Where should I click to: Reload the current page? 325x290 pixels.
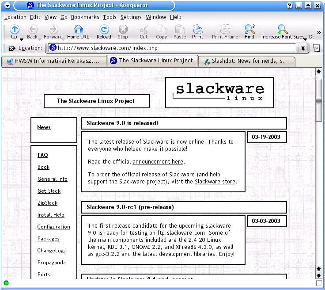104,30
